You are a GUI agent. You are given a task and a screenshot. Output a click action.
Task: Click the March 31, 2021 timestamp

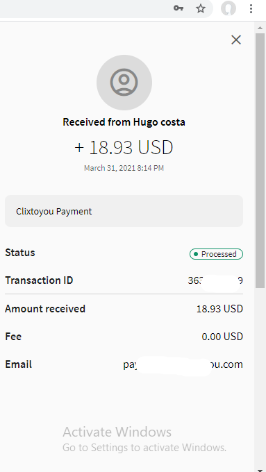pyautogui.click(x=124, y=168)
